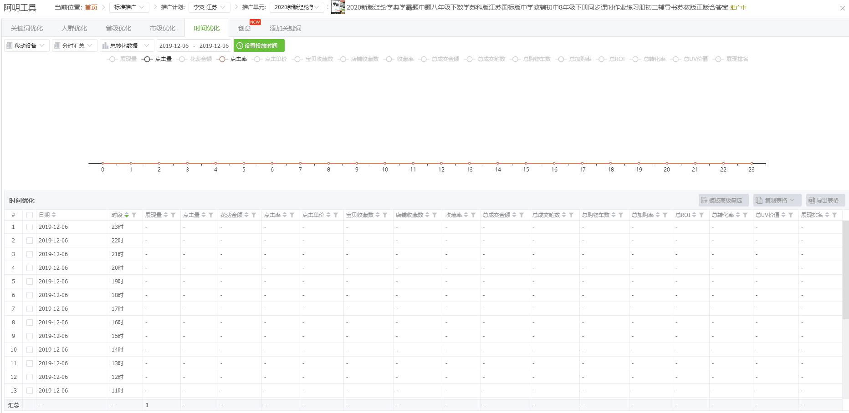Open filter funnel for 点击率 column
Screen dimensions: 849x413
[292, 215]
